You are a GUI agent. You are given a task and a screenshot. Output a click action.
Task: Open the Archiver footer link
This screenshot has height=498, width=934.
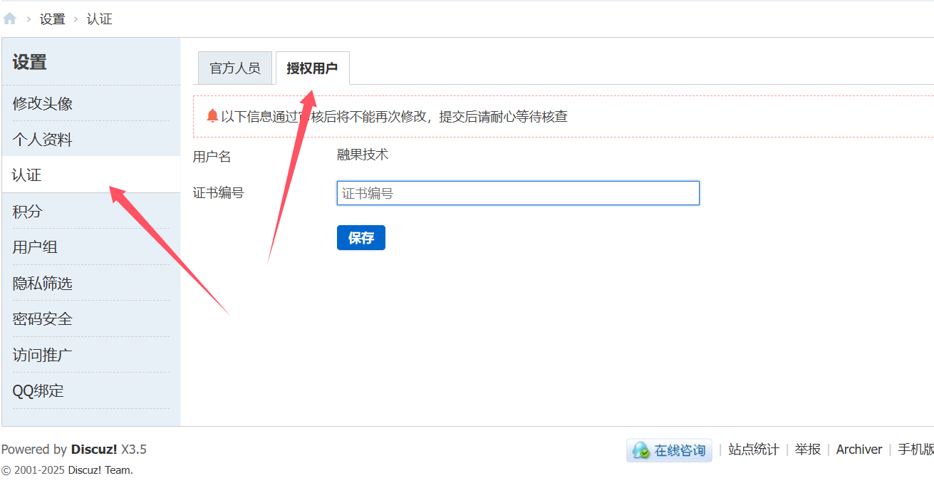pyautogui.click(x=859, y=450)
